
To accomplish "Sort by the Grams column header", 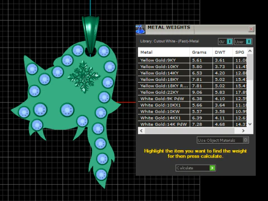I will [x=201, y=52].
